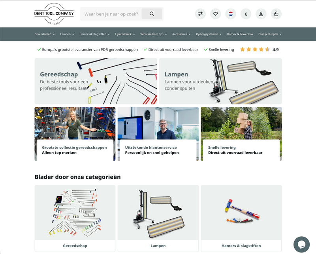This screenshot has height=254, width=316.
Task: Open the wishlist heart icon
Action: [215, 14]
